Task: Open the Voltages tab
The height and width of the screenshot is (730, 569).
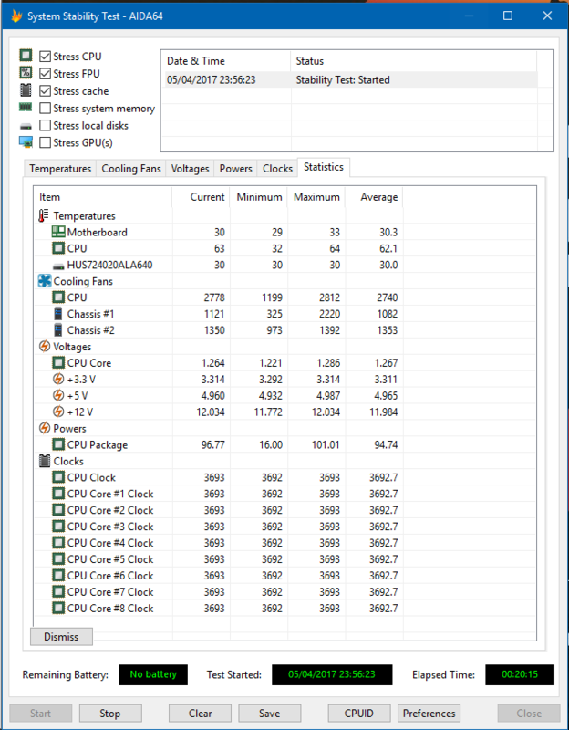Action: point(190,169)
